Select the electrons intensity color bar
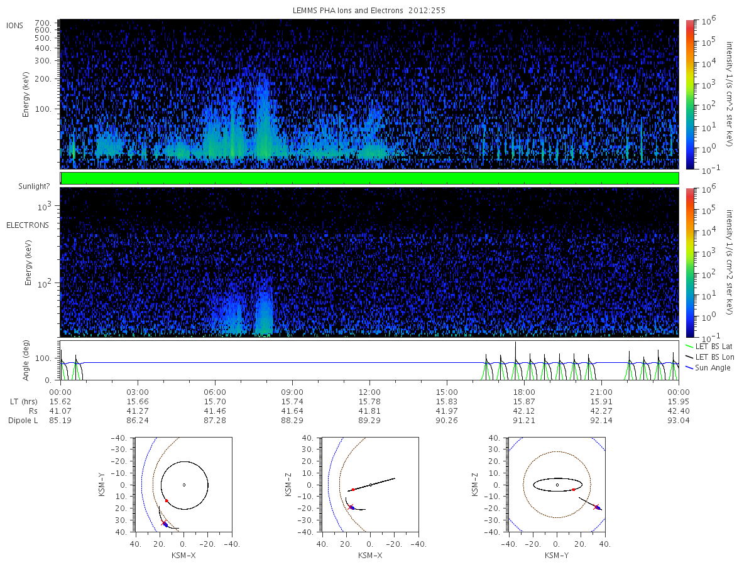This screenshot has height=565, width=754. 689,262
